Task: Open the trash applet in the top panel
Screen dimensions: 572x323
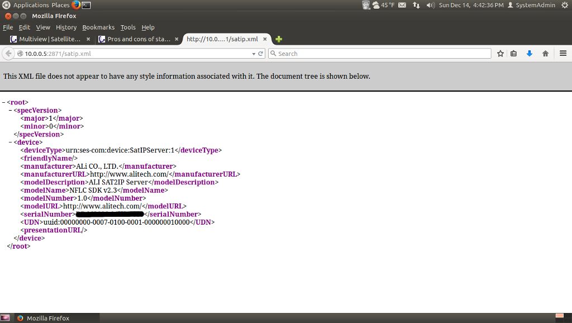Action: point(366,5)
